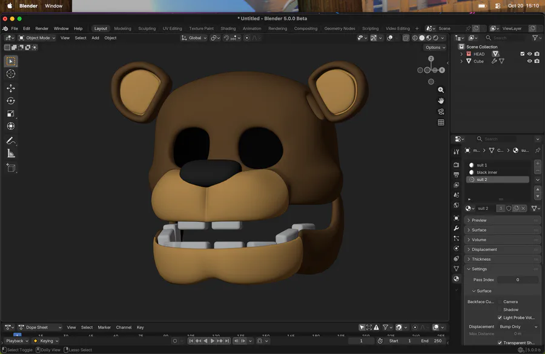Hide HEAD collection in viewport
Image resolution: width=545 pixels, height=354 pixels.
click(x=529, y=54)
